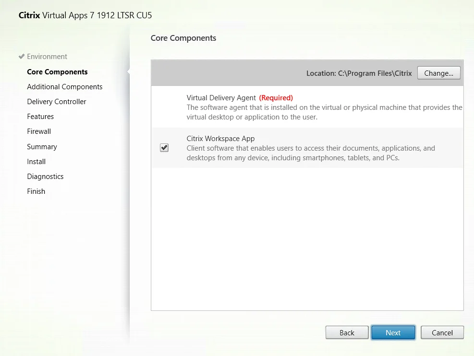Click the Citrix Workspace App title

click(x=220, y=139)
